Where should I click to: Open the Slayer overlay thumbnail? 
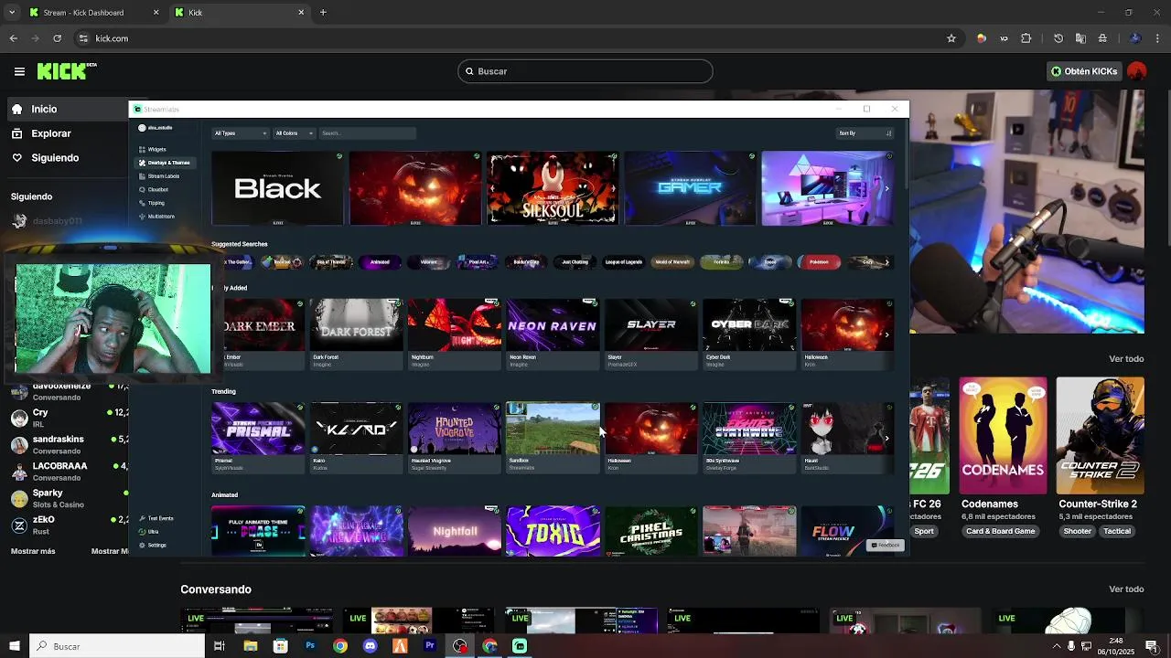coord(650,334)
